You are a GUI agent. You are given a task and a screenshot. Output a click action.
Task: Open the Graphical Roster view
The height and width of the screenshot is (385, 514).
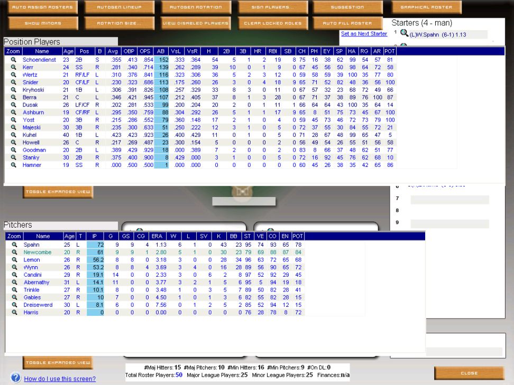(426, 7)
